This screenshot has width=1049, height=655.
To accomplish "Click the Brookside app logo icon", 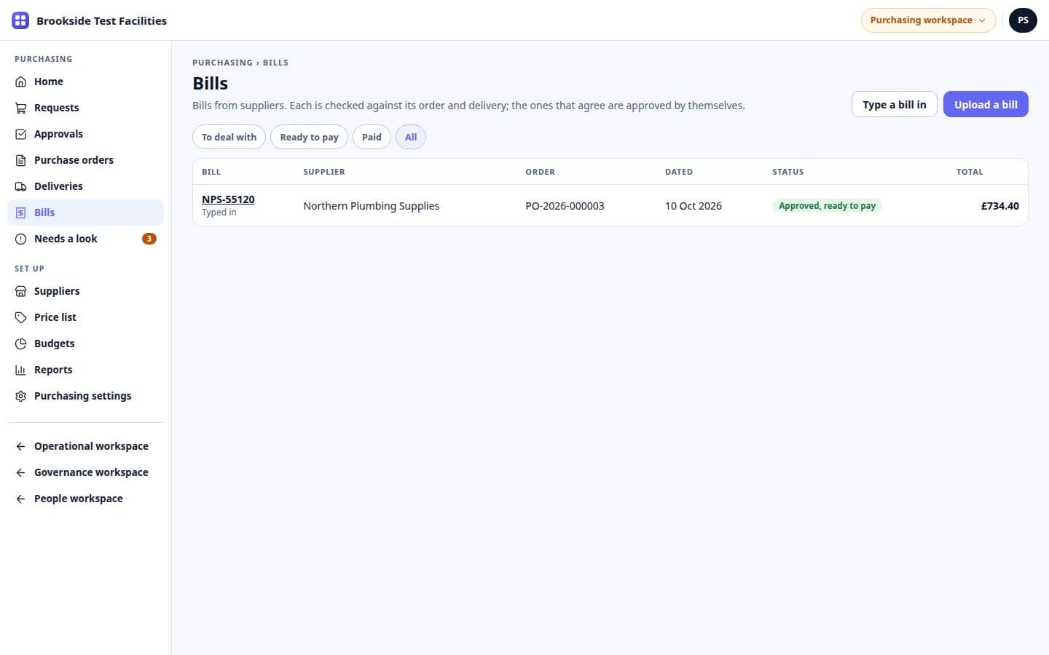I will [20, 20].
